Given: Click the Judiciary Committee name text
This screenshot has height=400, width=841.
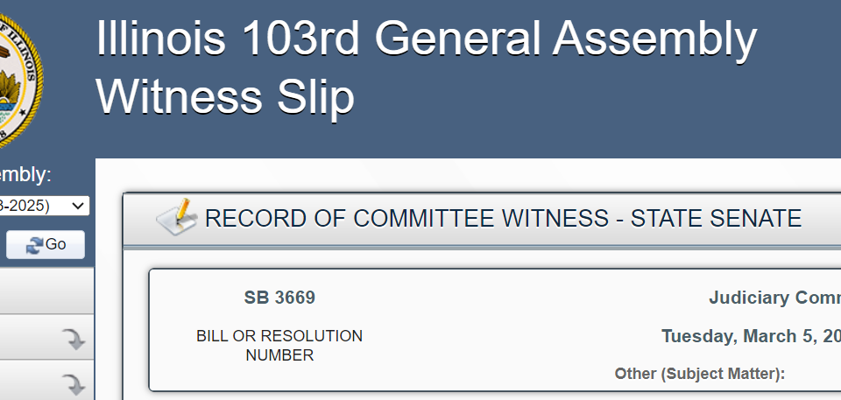Looking at the screenshot, I should (775, 298).
